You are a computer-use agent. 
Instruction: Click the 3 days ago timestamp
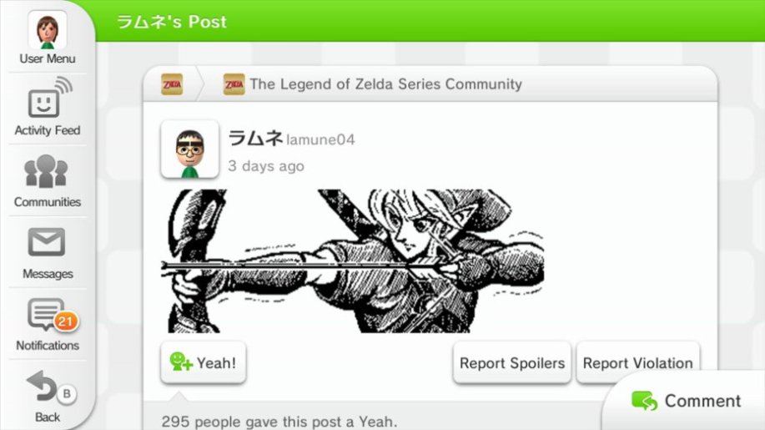(266, 166)
